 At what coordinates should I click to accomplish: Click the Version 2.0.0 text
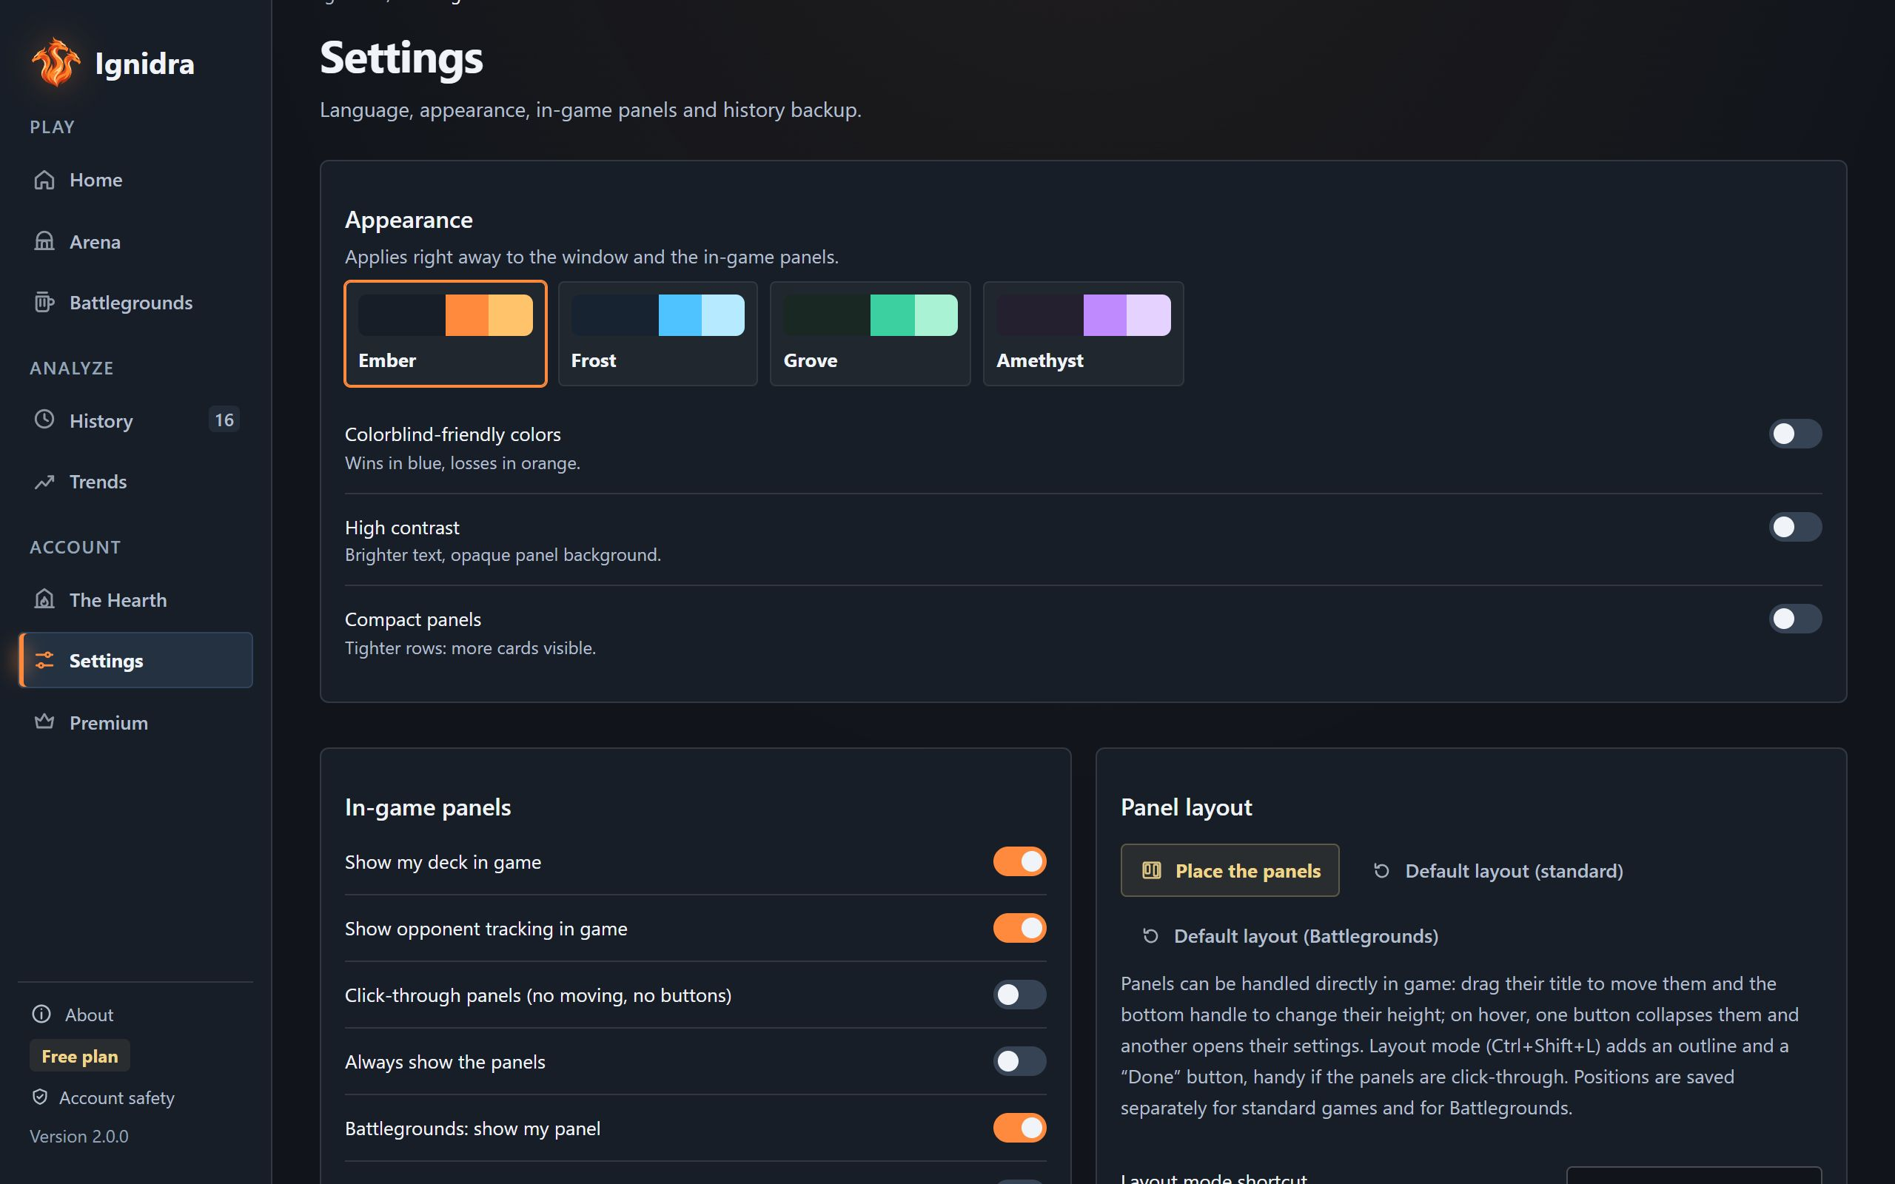tap(79, 1135)
